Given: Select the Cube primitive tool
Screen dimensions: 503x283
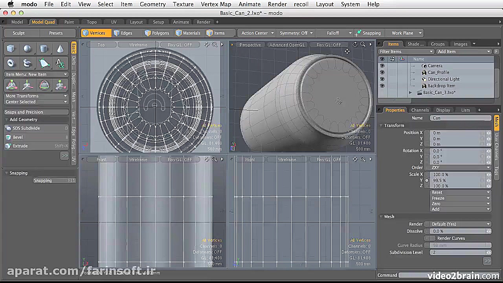Looking at the screenshot, I should (x=11, y=49).
